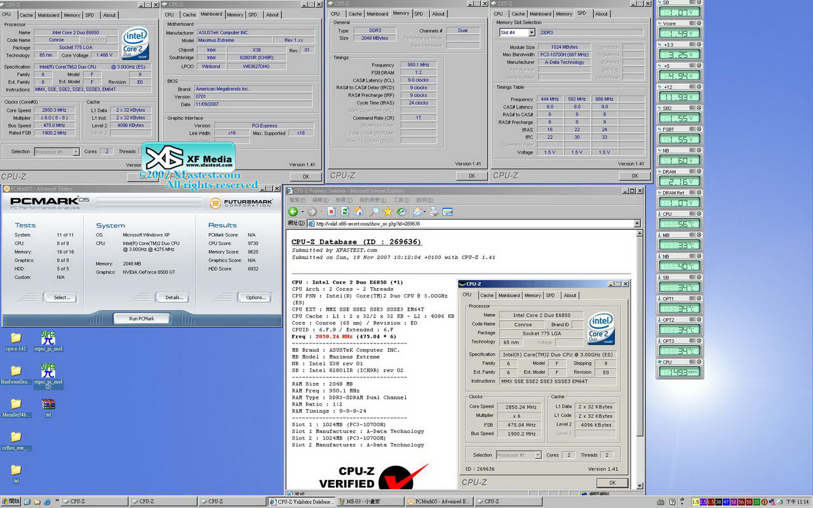Image resolution: width=813 pixels, height=508 pixels.
Task: Click the SB2 voltage monitor settings icon
Action: click(692, 108)
